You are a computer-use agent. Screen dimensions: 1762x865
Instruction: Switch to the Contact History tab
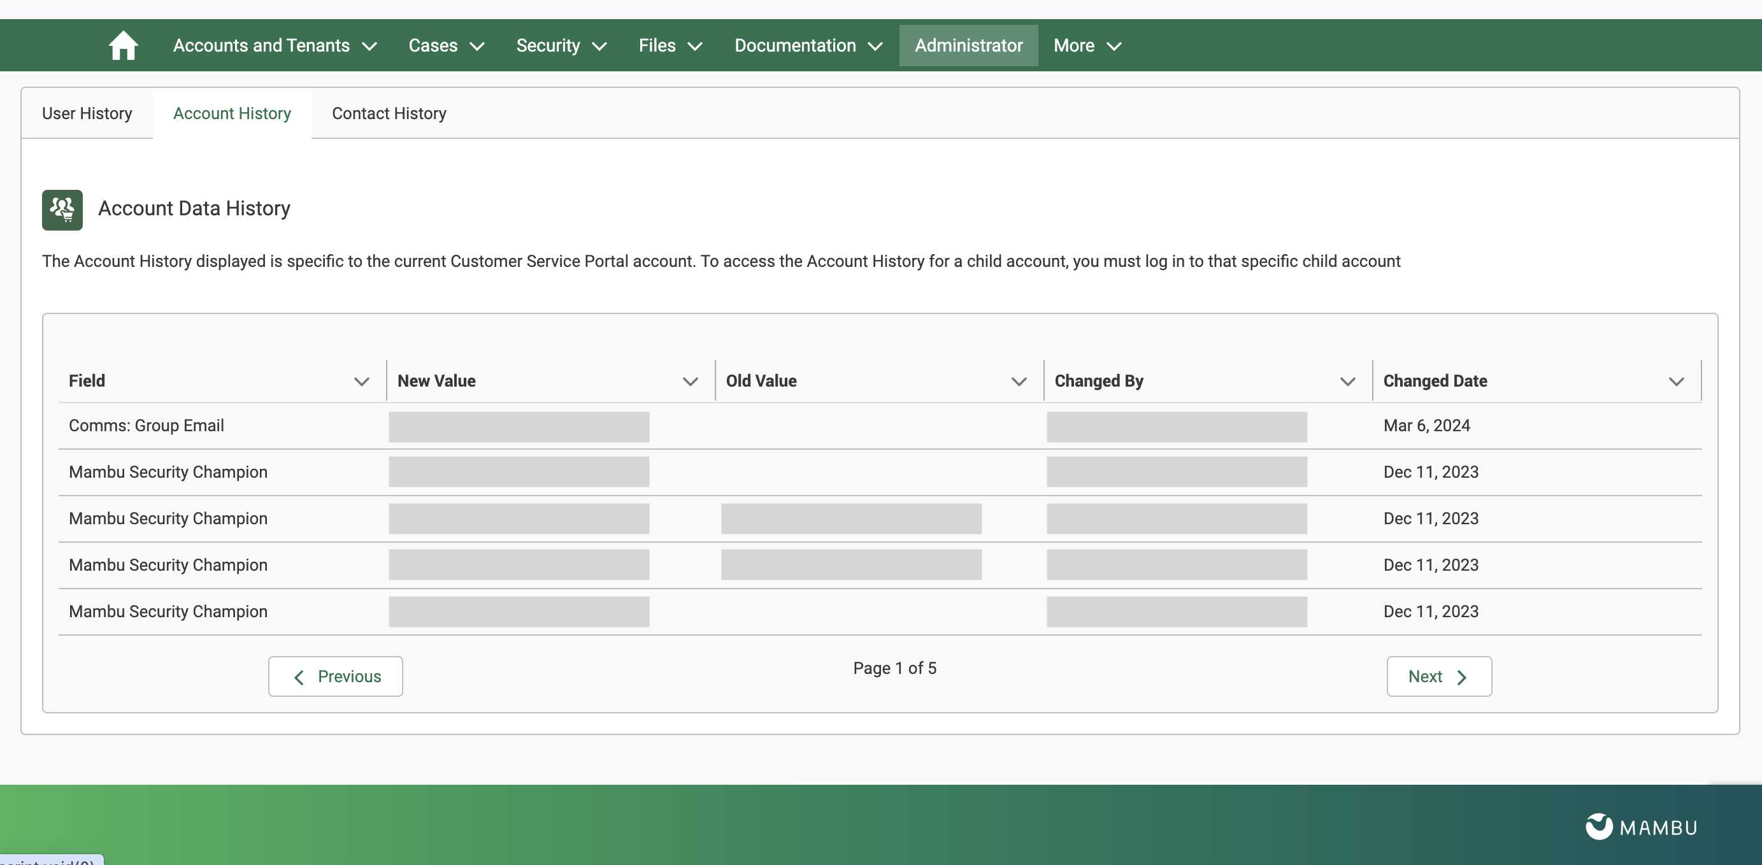(389, 113)
